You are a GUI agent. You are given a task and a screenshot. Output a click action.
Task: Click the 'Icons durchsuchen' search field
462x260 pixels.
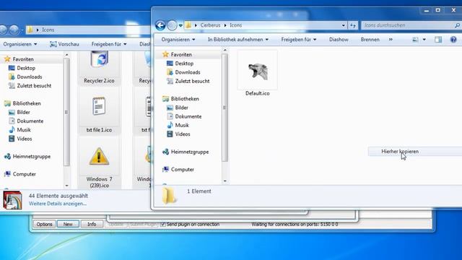408,25
